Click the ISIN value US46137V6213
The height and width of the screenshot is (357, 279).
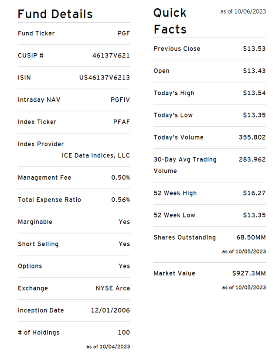(x=104, y=78)
